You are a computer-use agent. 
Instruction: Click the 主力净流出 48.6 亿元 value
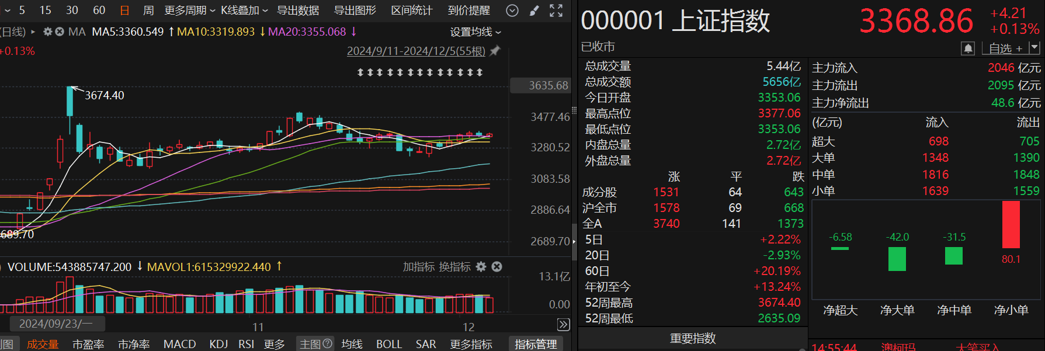click(x=1016, y=103)
